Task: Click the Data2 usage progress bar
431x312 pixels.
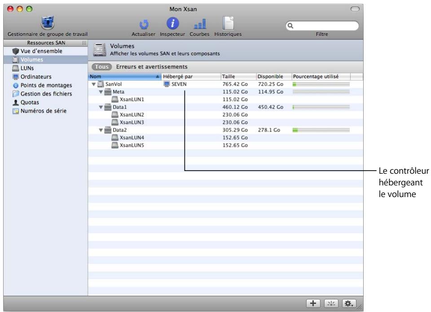Action: [321, 130]
